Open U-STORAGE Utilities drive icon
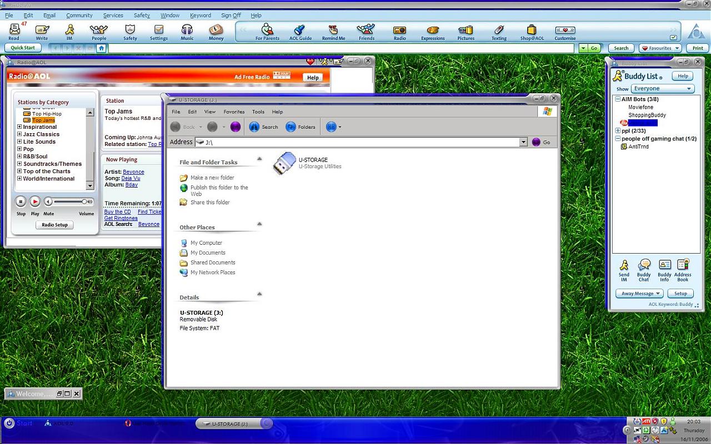This screenshot has height=444, width=711. point(284,163)
